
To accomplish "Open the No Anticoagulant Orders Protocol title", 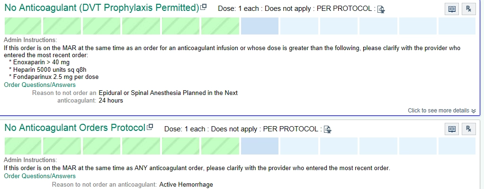I will click(74, 128).
